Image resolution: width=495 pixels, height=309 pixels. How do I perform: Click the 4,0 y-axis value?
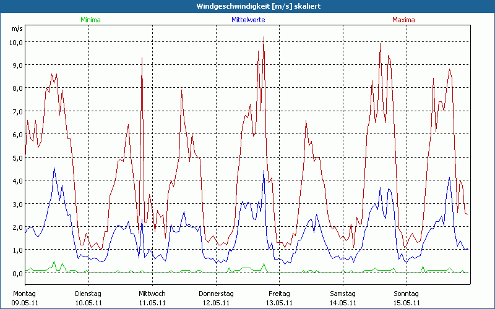(18, 181)
